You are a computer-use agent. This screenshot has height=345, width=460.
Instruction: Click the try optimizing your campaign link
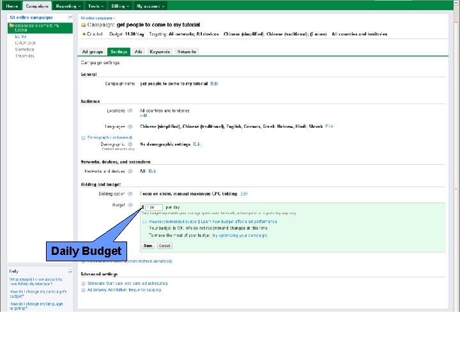click(x=240, y=235)
